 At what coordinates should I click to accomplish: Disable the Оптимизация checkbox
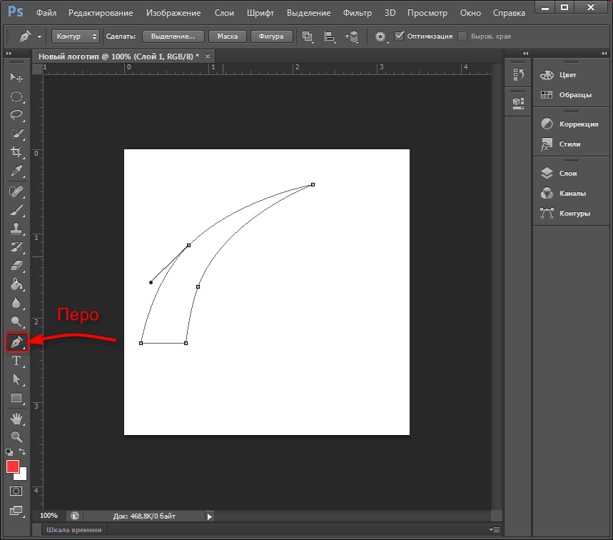pyautogui.click(x=400, y=36)
